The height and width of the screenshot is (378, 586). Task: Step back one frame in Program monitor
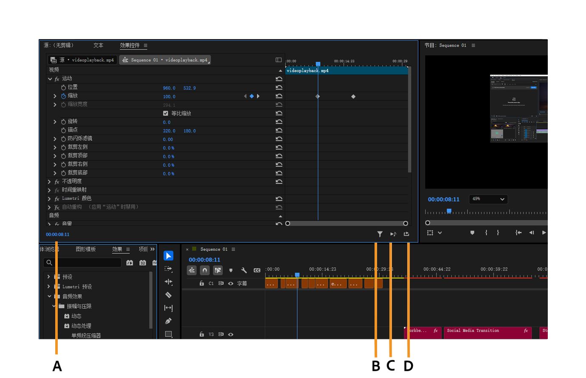[x=532, y=233]
